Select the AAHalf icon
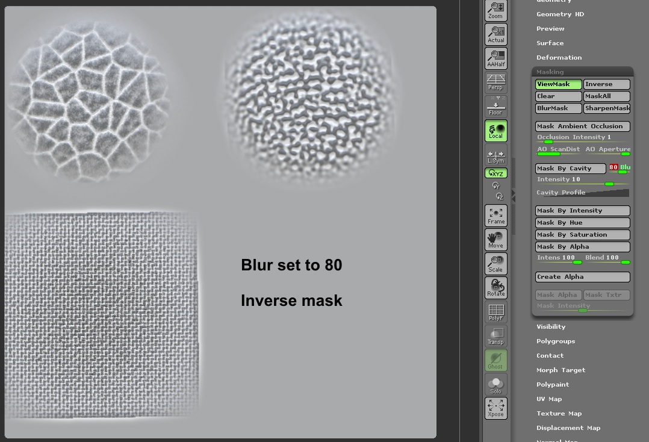Image resolution: width=649 pixels, height=442 pixels. (x=495, y=58)
